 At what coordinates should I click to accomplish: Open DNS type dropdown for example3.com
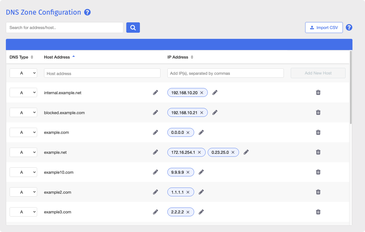pos(23,212)
